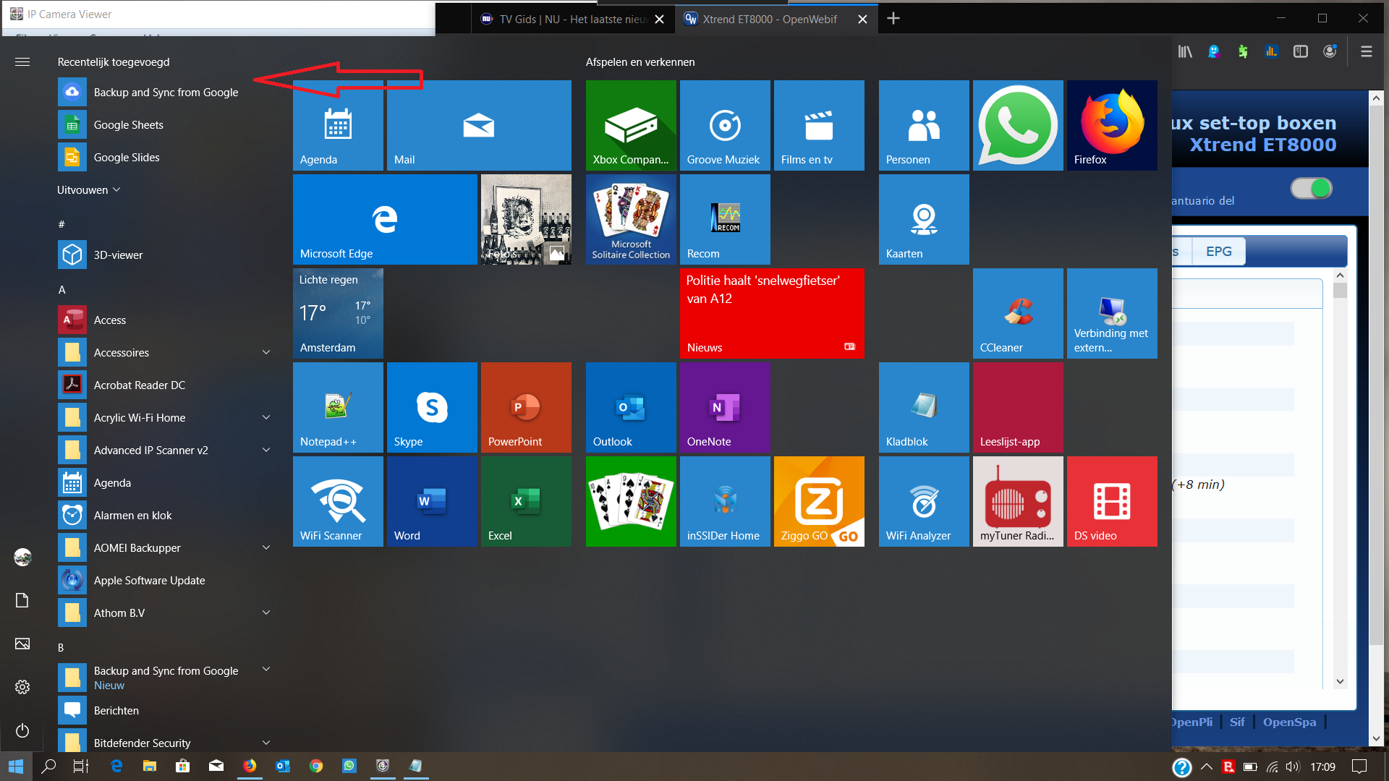1389x781 pixels.
Task: Open the Agenda tile
Action: pos(338,125)
